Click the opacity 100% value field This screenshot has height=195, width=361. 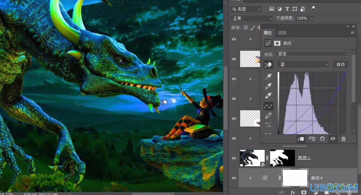coord(302,18)
